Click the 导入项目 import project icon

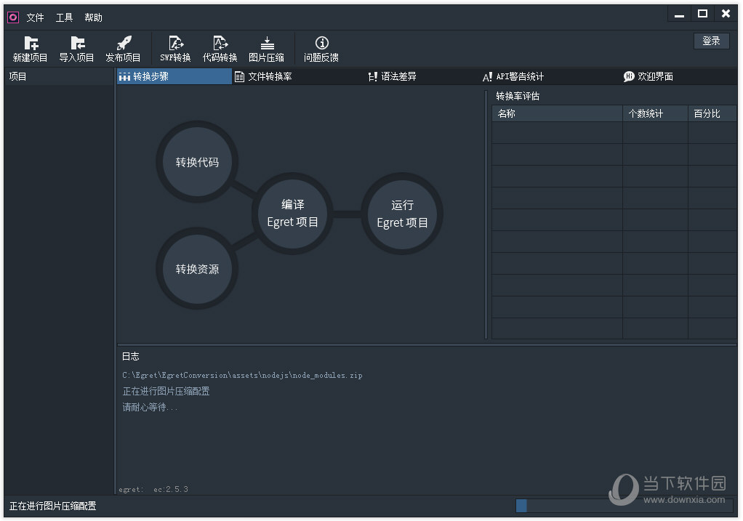pyautogui.click(x=77, y=44)
